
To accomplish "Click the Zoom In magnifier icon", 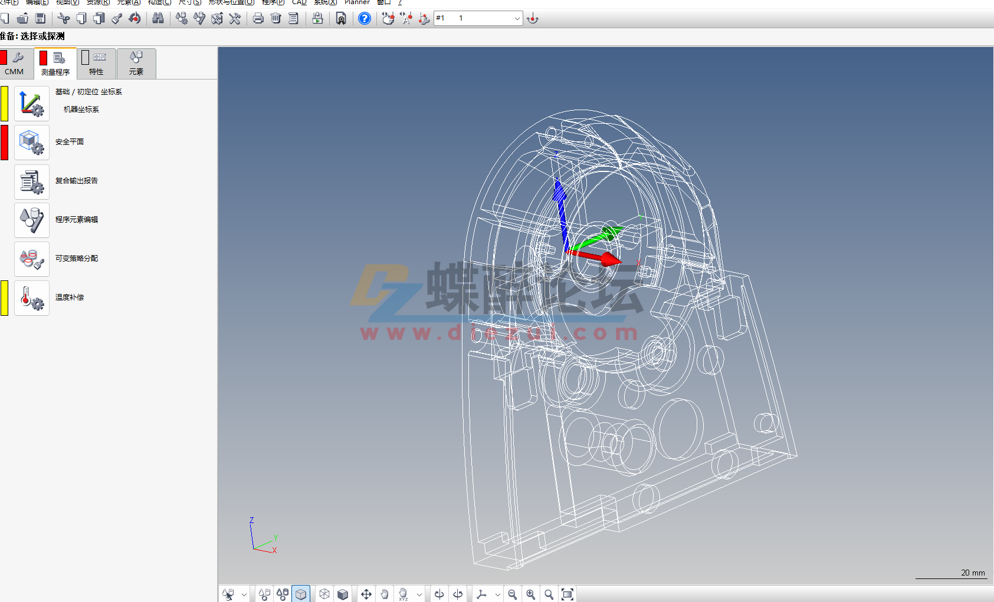I will point(530,594).
